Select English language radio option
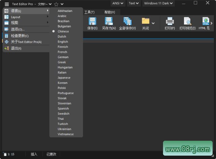216x159 pixels. click(x=63, y=42)
